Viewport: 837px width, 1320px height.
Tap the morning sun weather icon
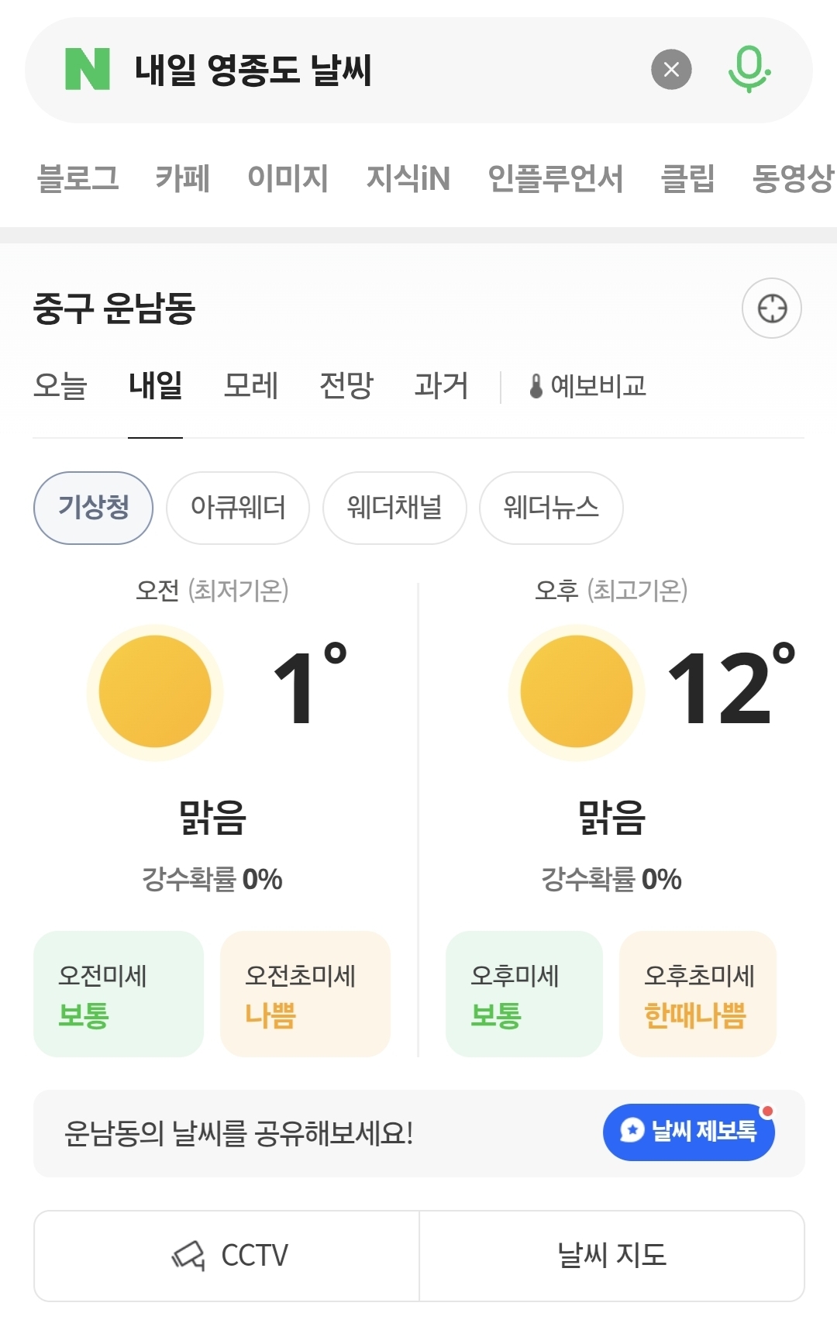[155, 691]
